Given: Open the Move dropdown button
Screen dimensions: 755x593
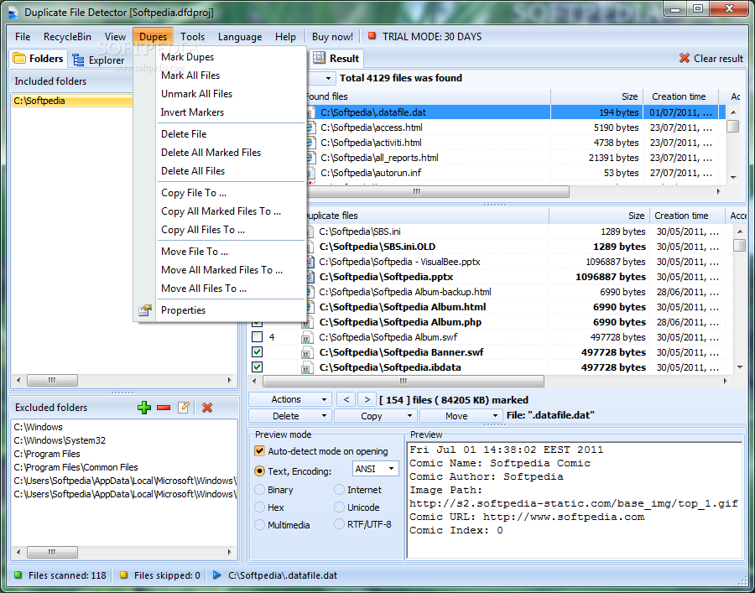Looking at the screenshot, I should [x=461, y=416].
